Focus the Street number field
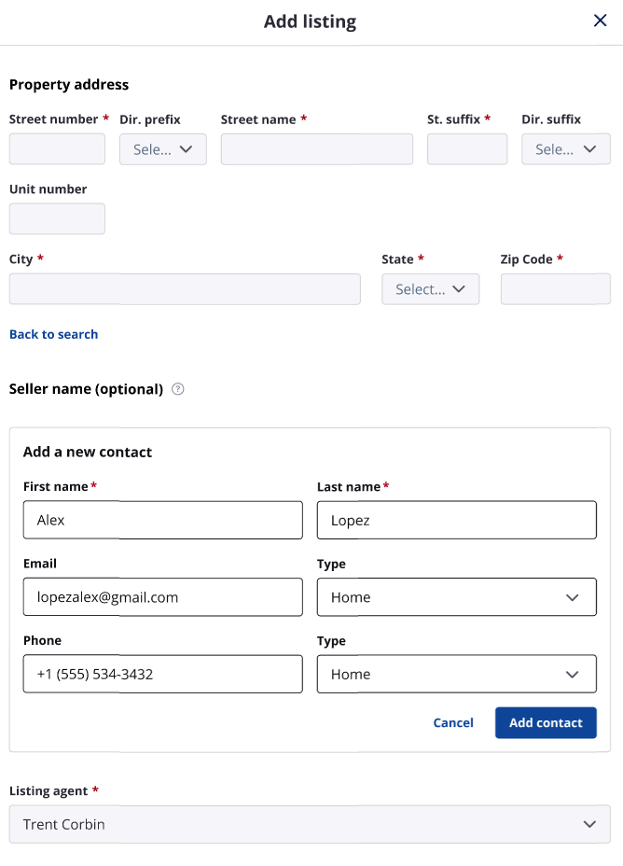The height and width of the screenshot is (866, 623). pyautogui.click(x=57, y=149)
